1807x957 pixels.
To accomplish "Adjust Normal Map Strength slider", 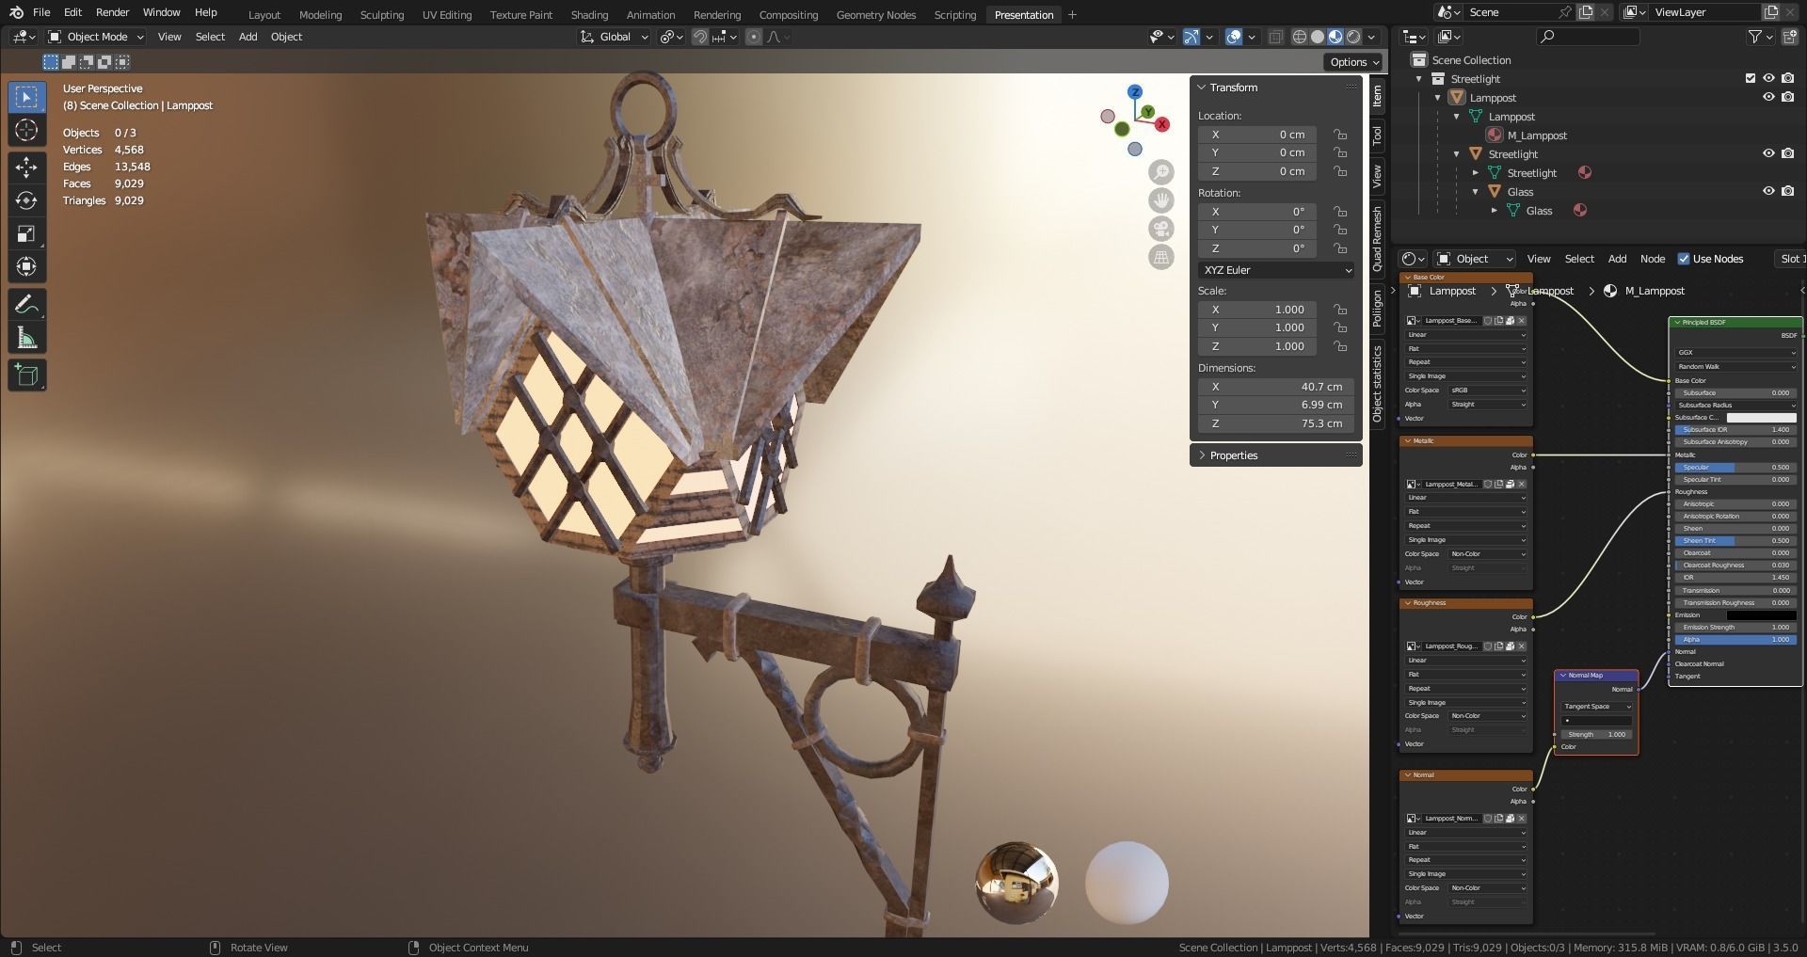I will pos(1596,734).
